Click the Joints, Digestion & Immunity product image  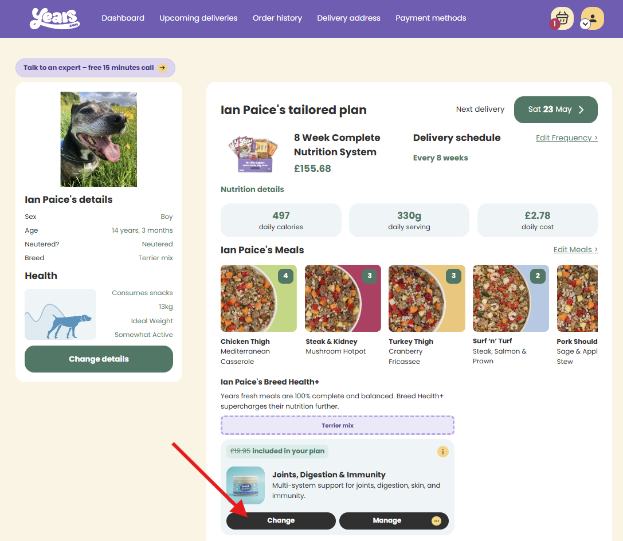click(x=245, y=485)
